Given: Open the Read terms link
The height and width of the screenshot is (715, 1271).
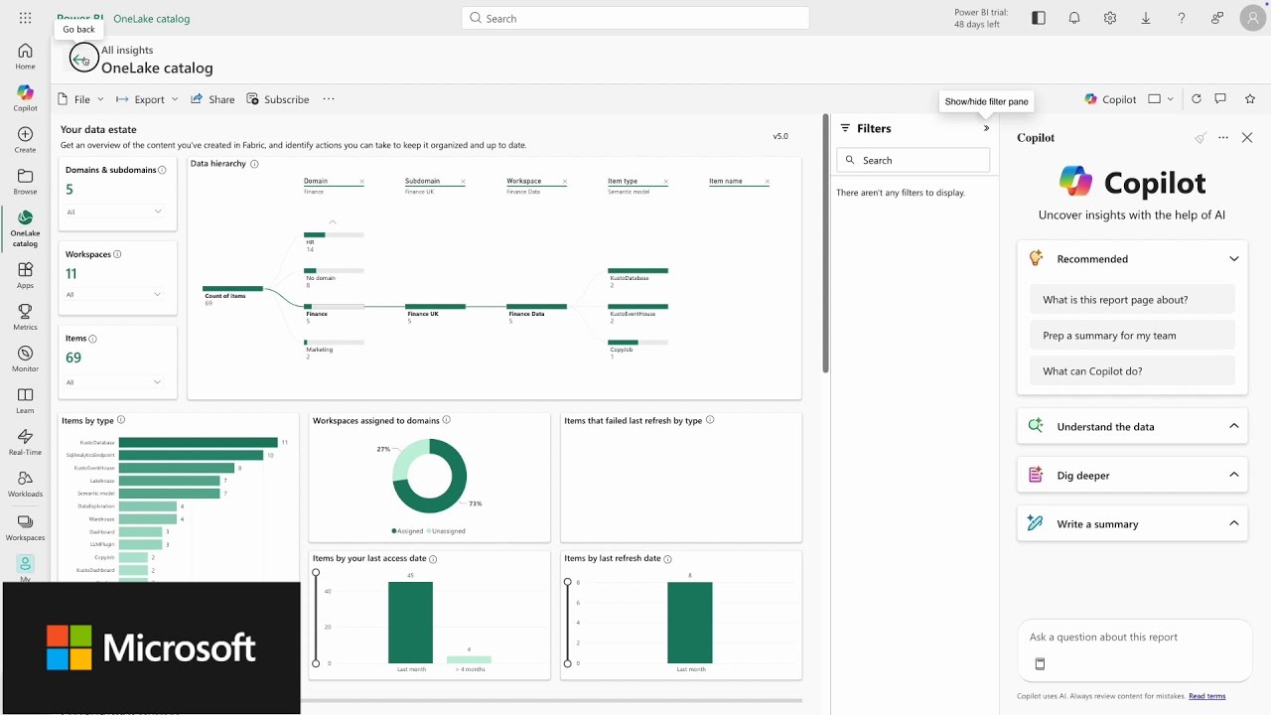Looking at the screenshot, I should (1206, 696).
